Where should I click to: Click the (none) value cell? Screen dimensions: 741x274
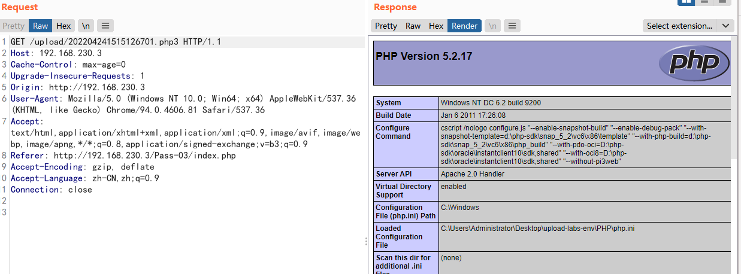pyautogui.click(x=585, y=263)
